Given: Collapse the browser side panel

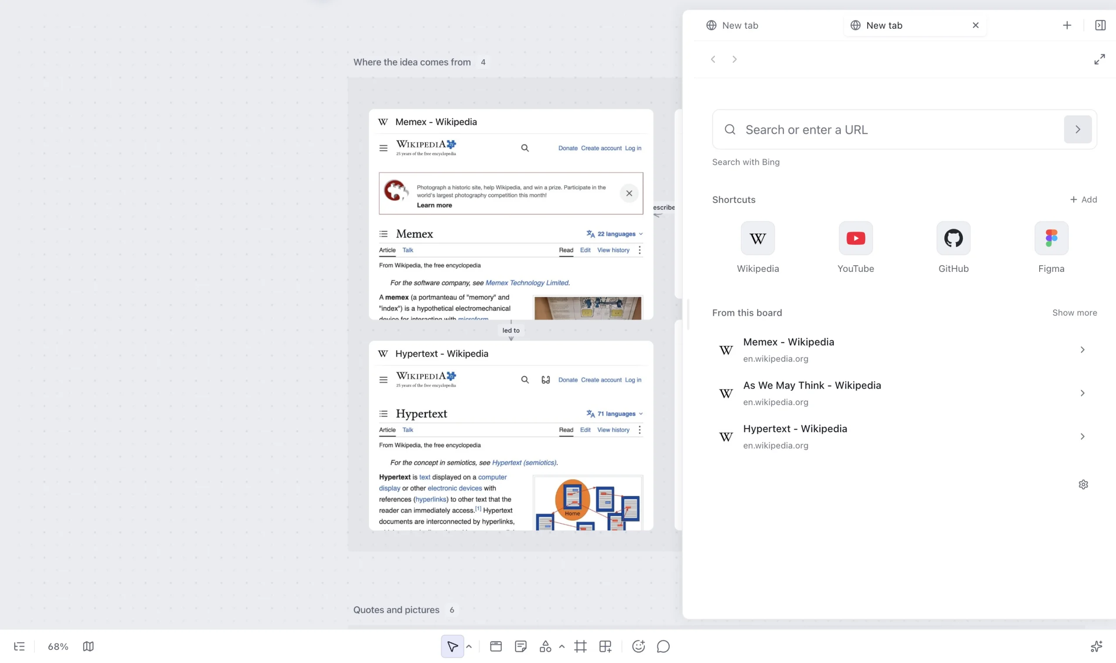Looking at the screenshot, I should coord(1100,25).
